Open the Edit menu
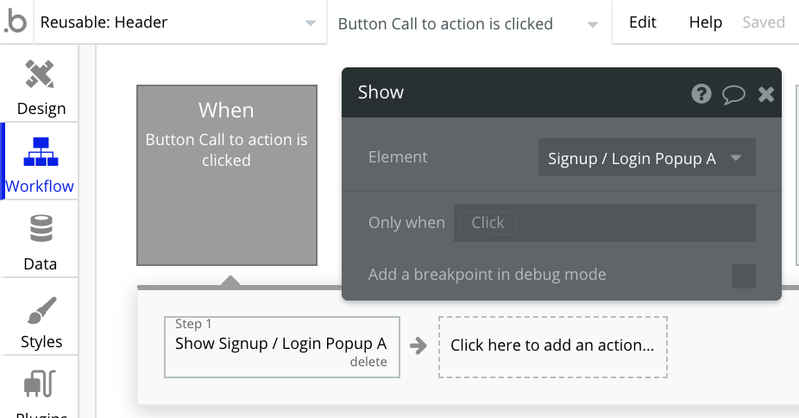 [x=643, y=22]
